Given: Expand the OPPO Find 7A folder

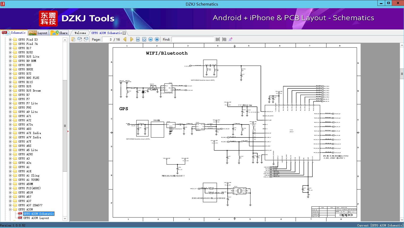Looking at the screenshot, I should pos(10,44).
